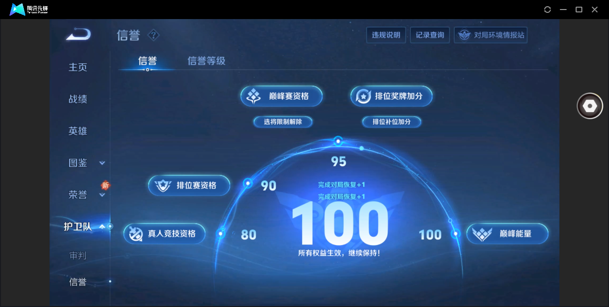Open 主页 in the sidebar
This screenshot has height=307, width=609.
click(x=78, y=67)
